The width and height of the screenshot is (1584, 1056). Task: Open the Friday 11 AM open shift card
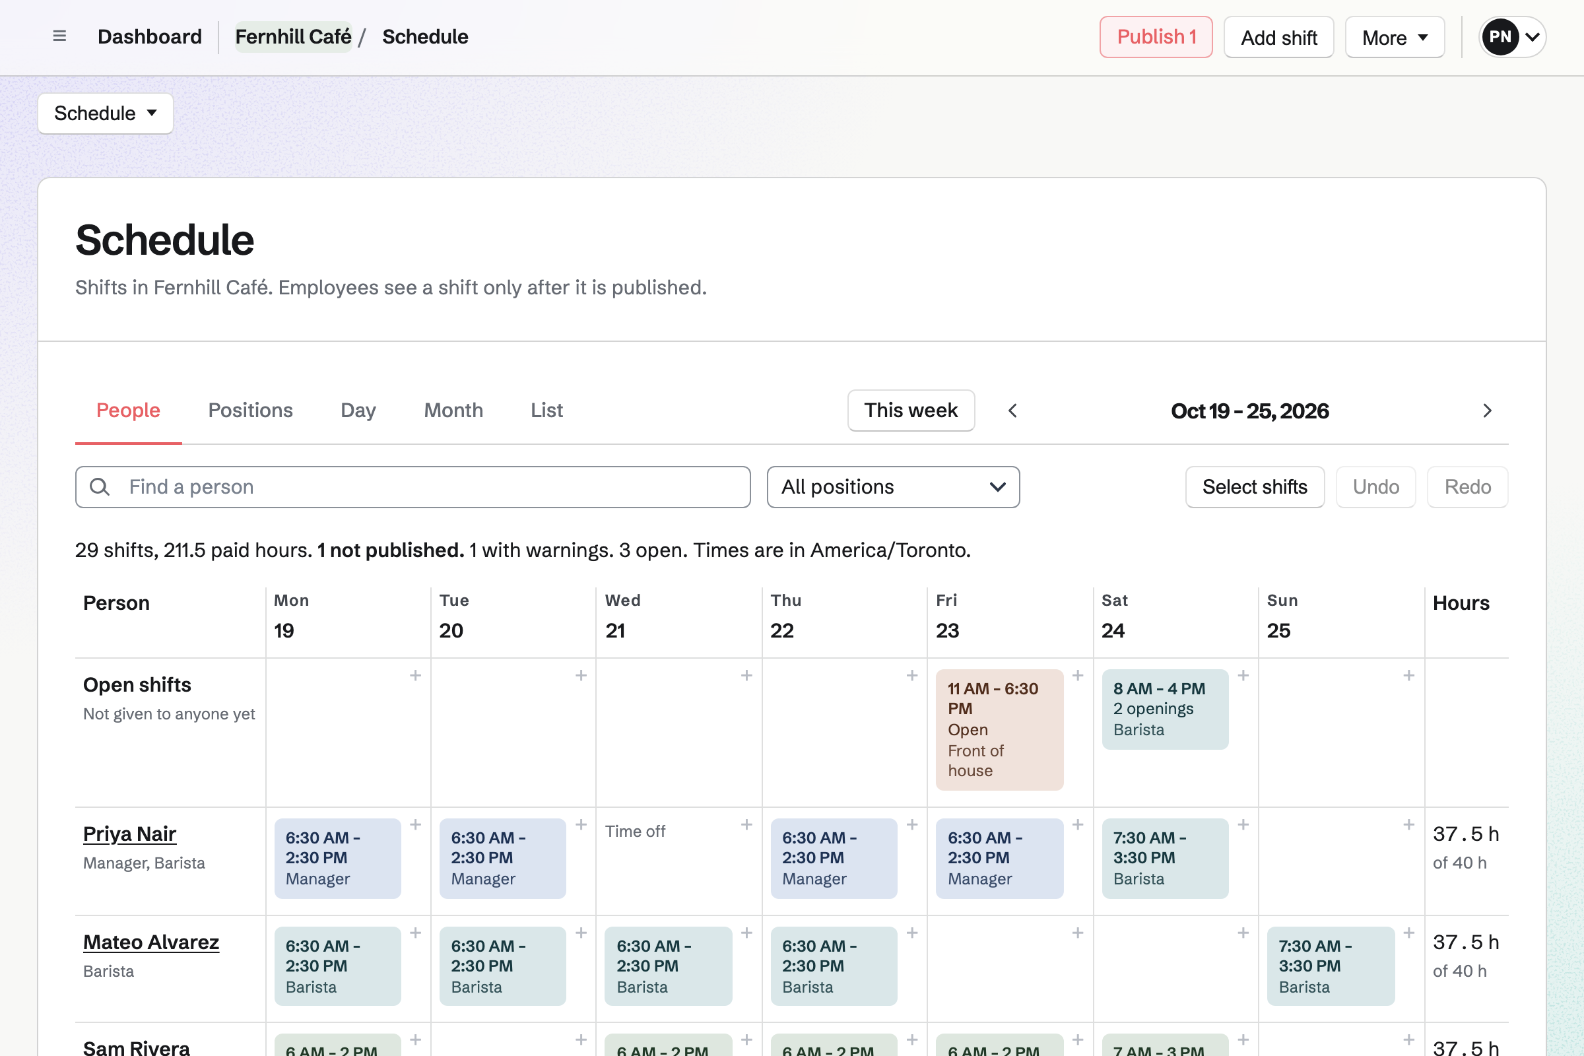coord(999,729)
